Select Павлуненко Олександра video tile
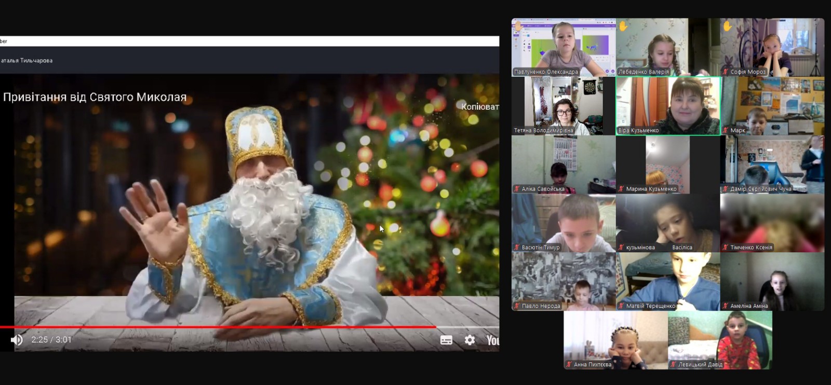Image resolution: width=831 pixels, height=385 pixels. [564, 47]
